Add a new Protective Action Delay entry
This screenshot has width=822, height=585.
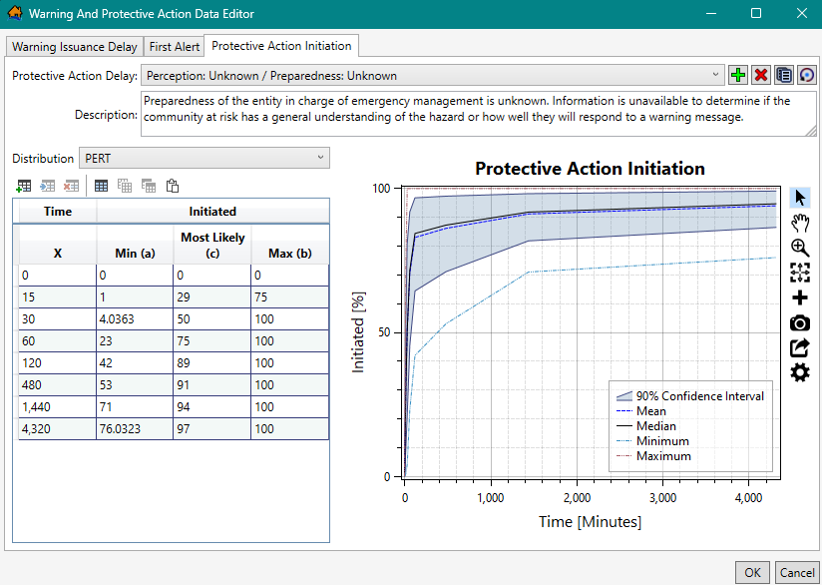click(738, 74)
